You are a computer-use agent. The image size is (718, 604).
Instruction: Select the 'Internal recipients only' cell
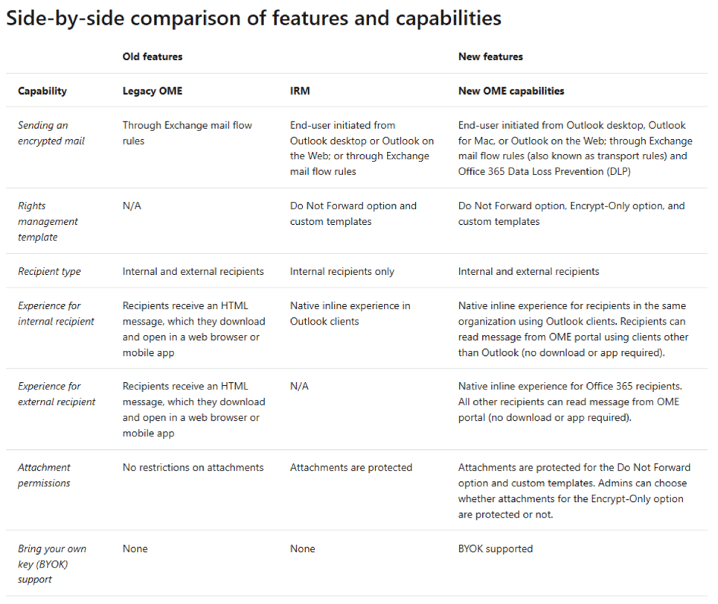[342, 272]
